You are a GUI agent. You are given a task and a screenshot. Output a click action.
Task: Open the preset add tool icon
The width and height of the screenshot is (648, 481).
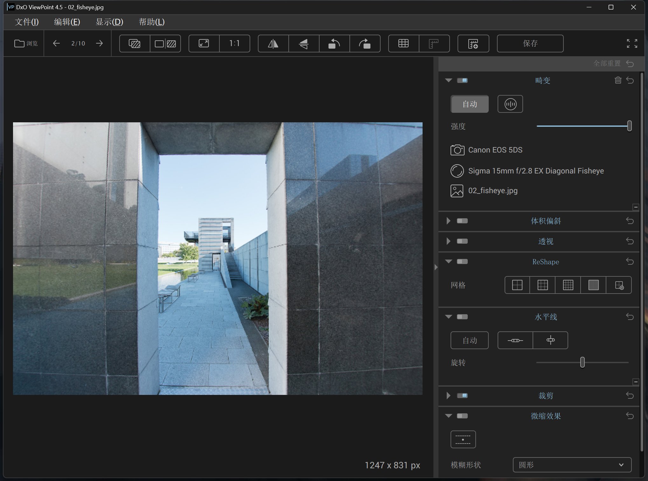[473, 44]
